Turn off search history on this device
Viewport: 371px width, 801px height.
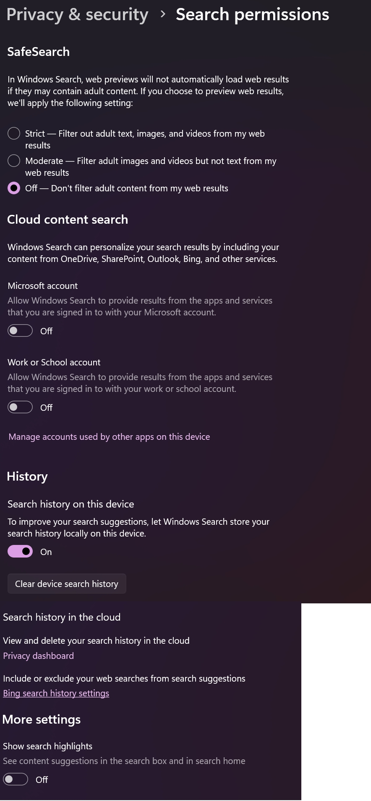tap(20, 552)
